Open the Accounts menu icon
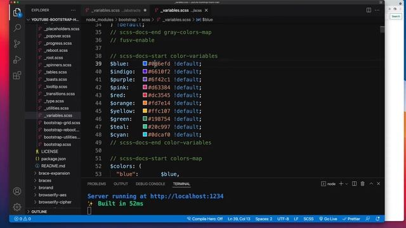The image size is (406, 228). 17,191
